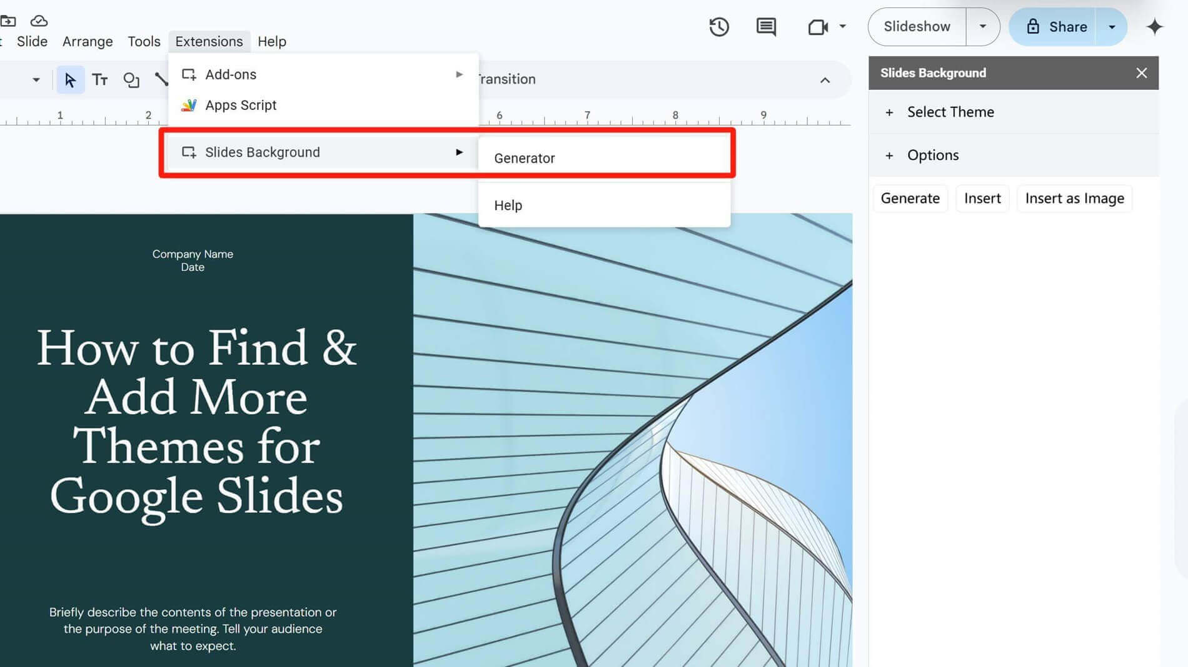Open the toolbar dropdown arrow left of cursor
The width and height of the screenshot is (1188, 667).
tap(36, 79)
